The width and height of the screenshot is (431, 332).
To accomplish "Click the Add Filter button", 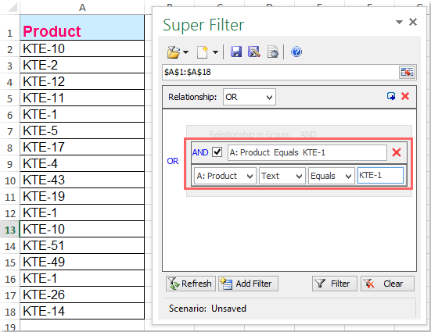I will [x=248, y=284].
